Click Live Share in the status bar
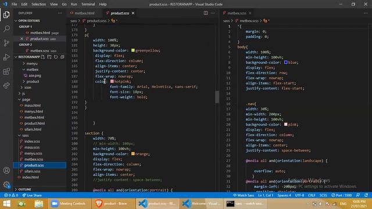Screen dimensions: 372x209 (x=32, y=195)
